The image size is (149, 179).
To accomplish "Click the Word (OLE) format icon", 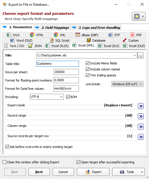I will [x=12, y=40].
